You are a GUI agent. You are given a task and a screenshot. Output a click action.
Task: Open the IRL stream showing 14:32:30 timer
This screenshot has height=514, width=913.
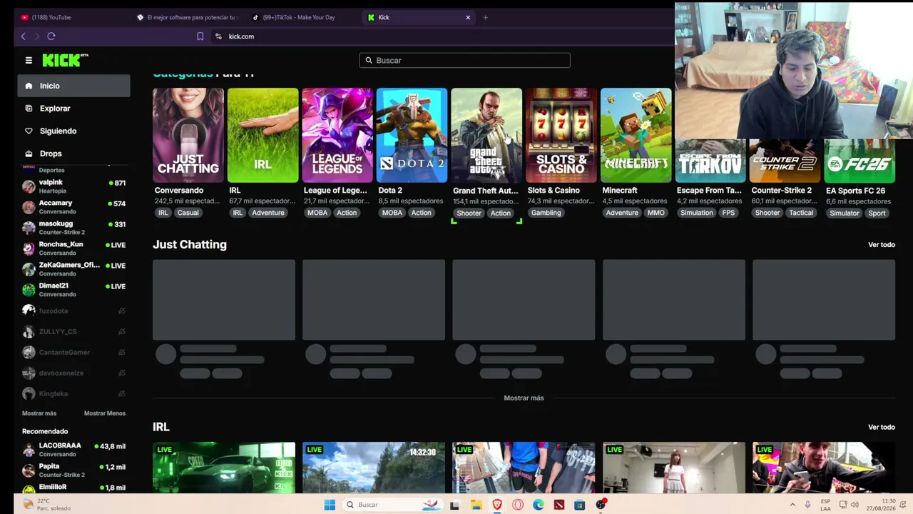[x=374, y=468]
